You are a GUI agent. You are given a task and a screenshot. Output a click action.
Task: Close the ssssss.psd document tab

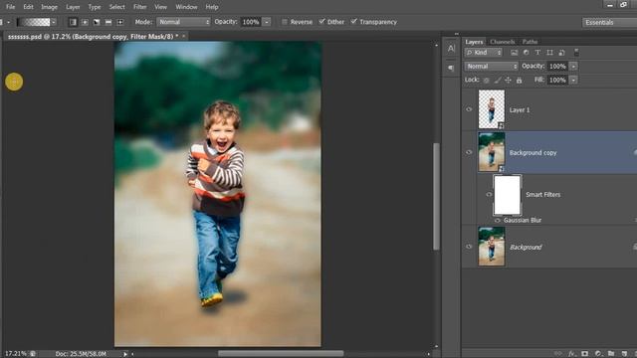pos(183,36)
